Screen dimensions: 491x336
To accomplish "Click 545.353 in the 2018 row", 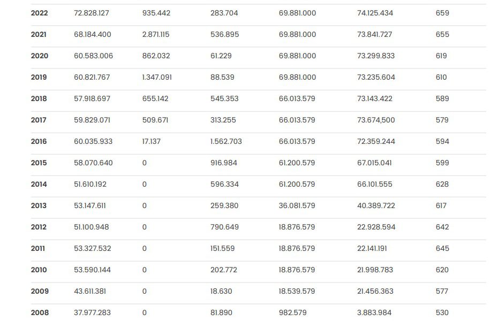I will click(x=224, y=98).
